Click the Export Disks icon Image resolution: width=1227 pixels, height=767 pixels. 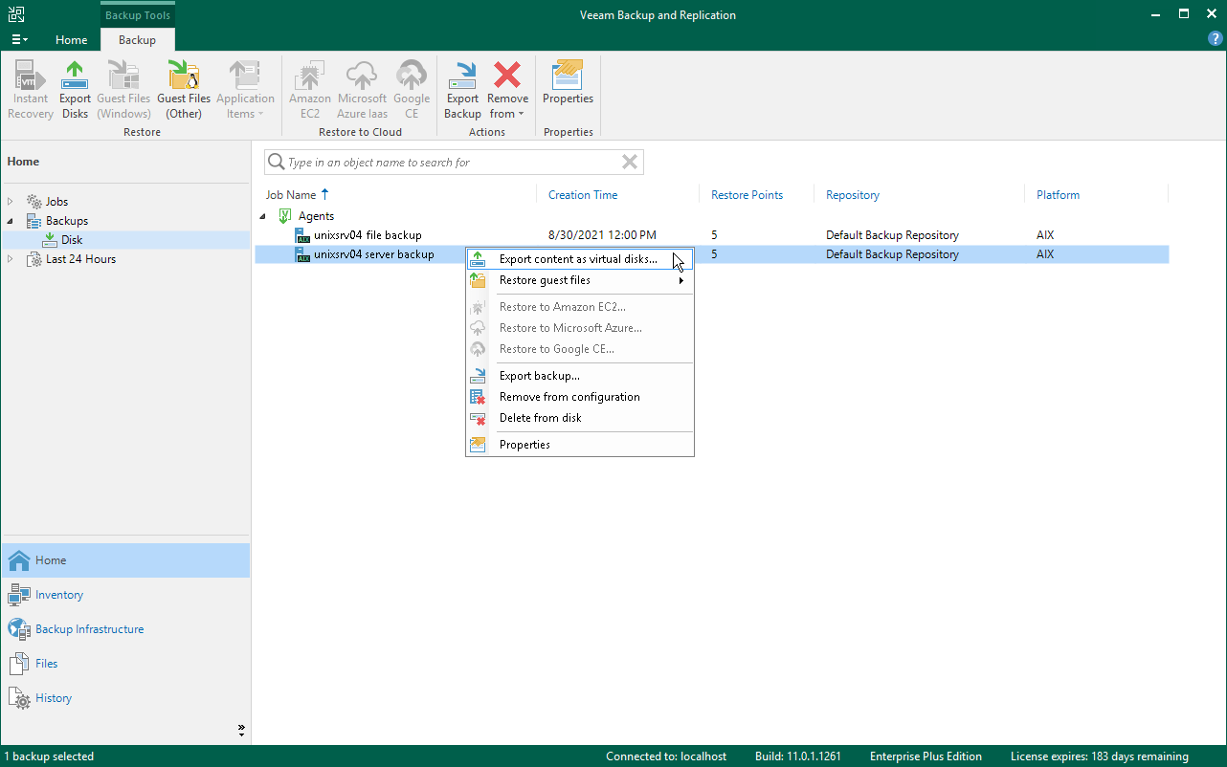point(75,86)
